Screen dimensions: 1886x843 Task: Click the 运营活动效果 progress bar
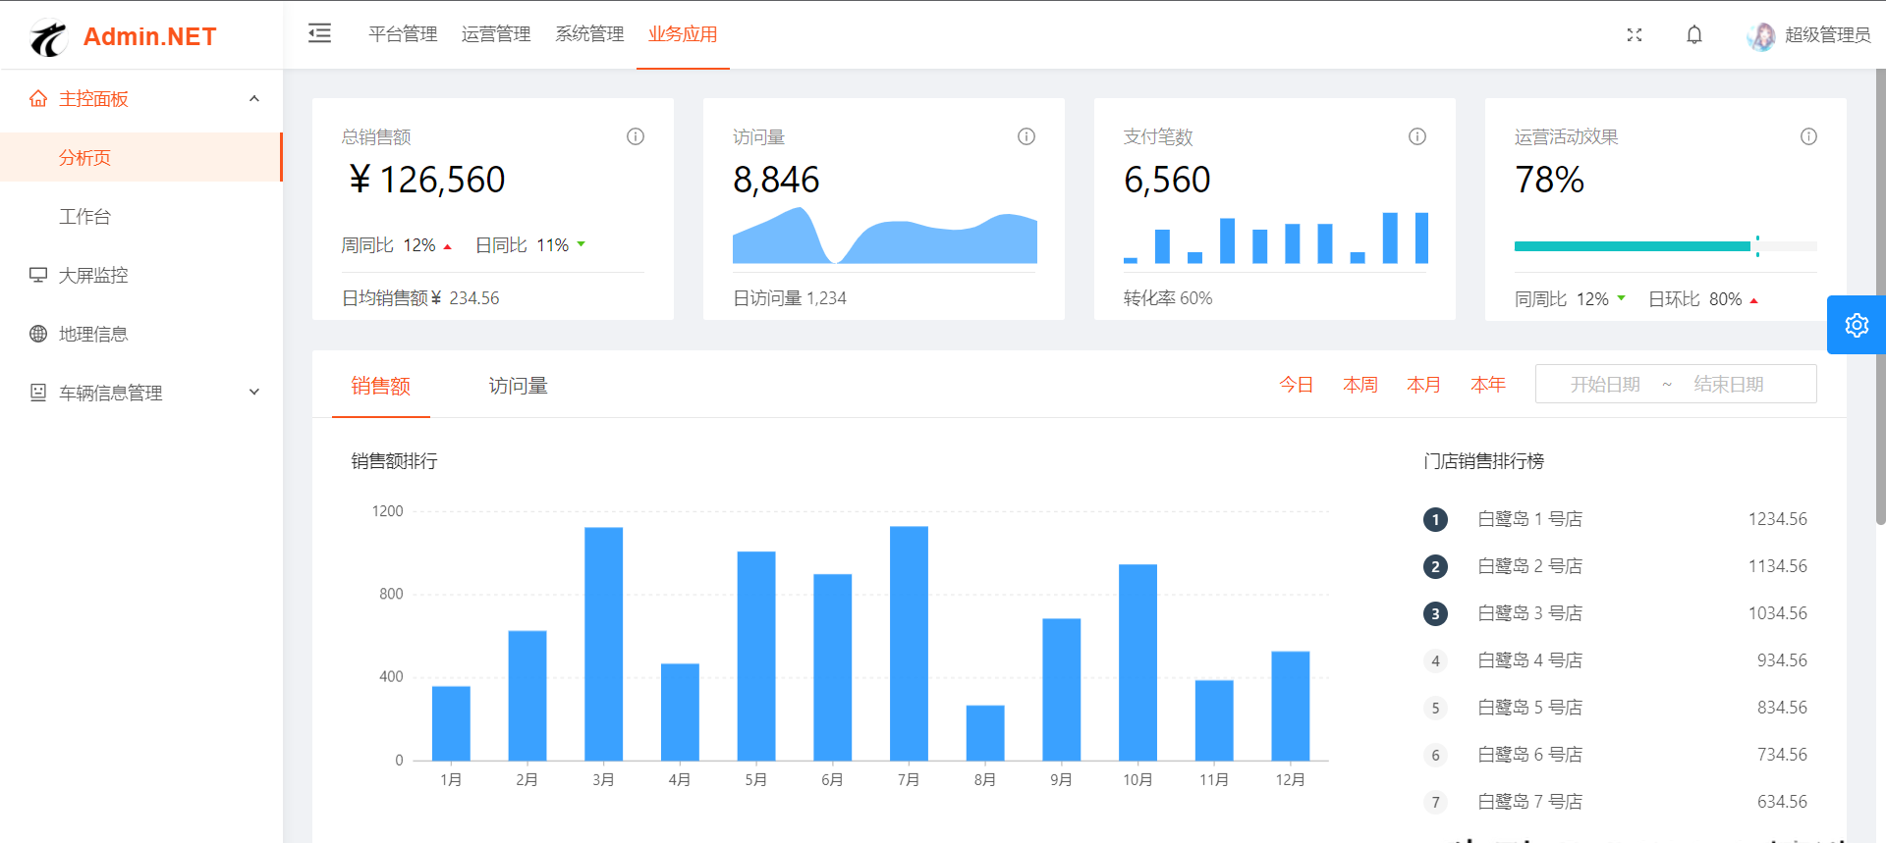1664,246
